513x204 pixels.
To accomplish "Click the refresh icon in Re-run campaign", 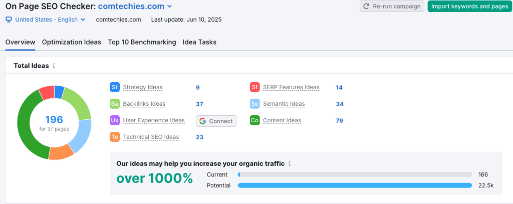I will click(x=367, y=6).
